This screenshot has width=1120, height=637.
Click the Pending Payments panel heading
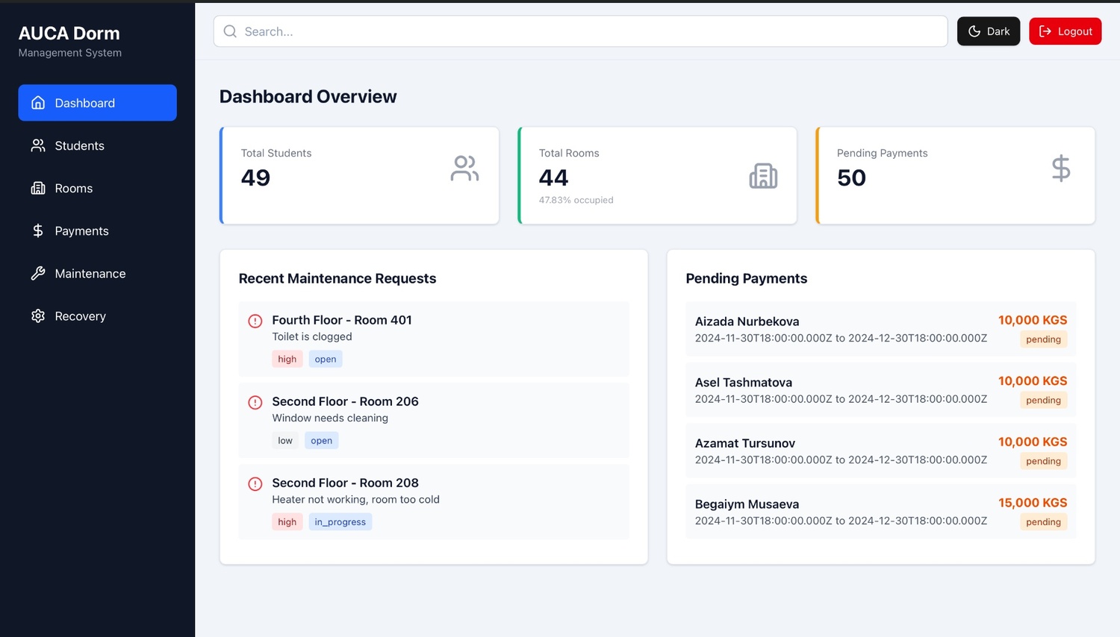[747, 278]
